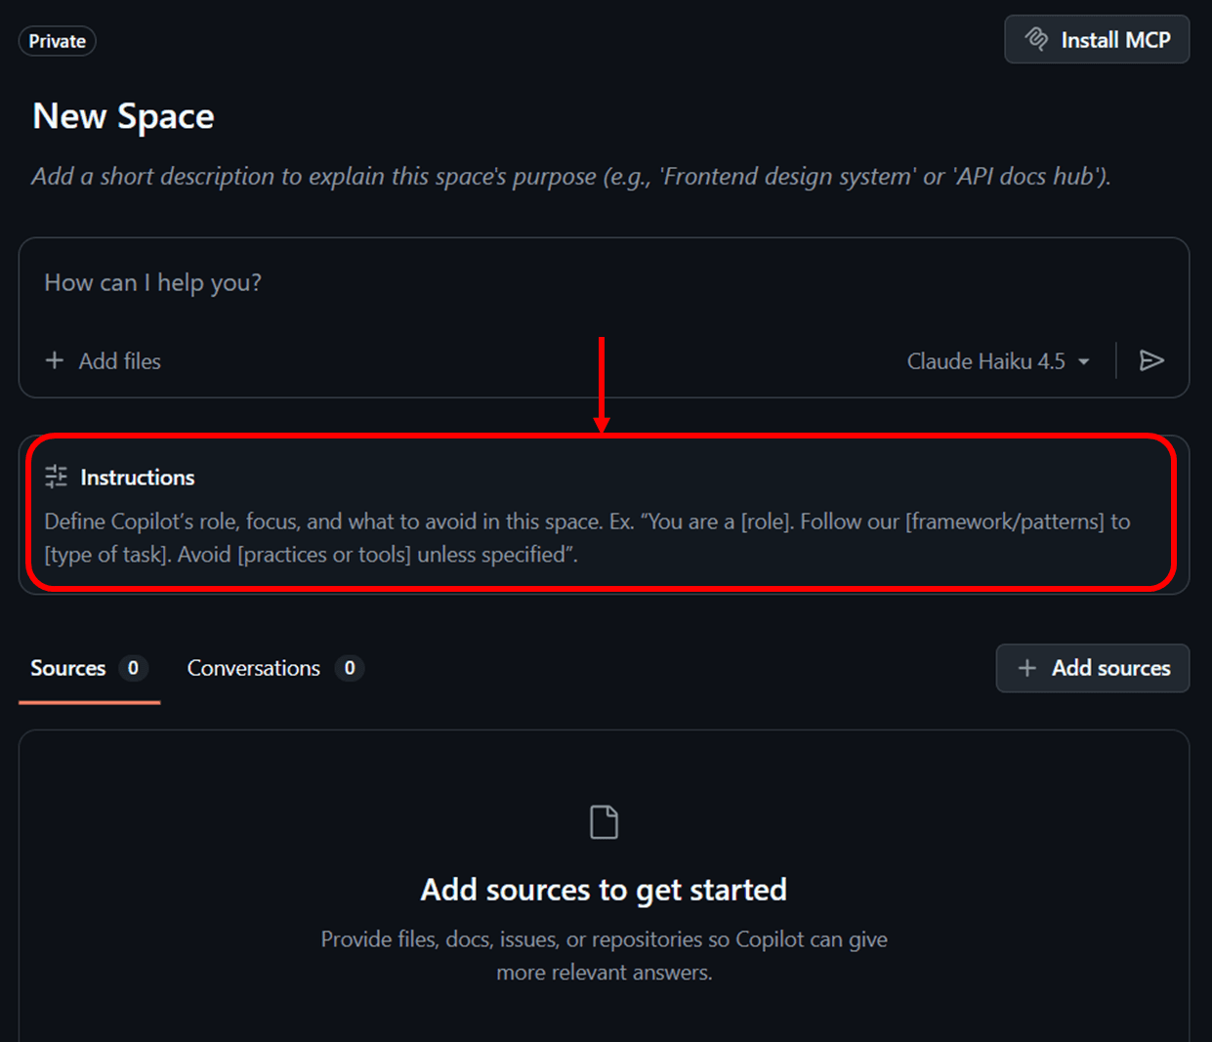Click the space description placeholder text
Viewport: 1212px width, 1042px height.
click(571, 177)
